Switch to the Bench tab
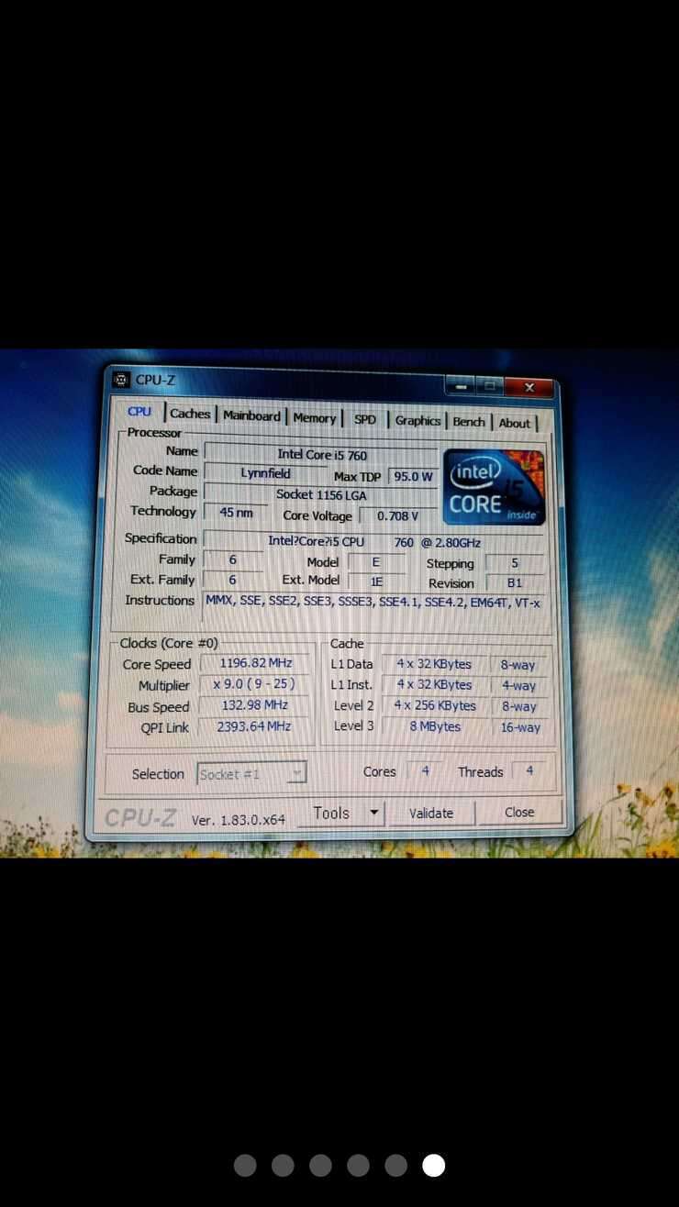This screenshot has width=679, height=1207. pos(468,422)
